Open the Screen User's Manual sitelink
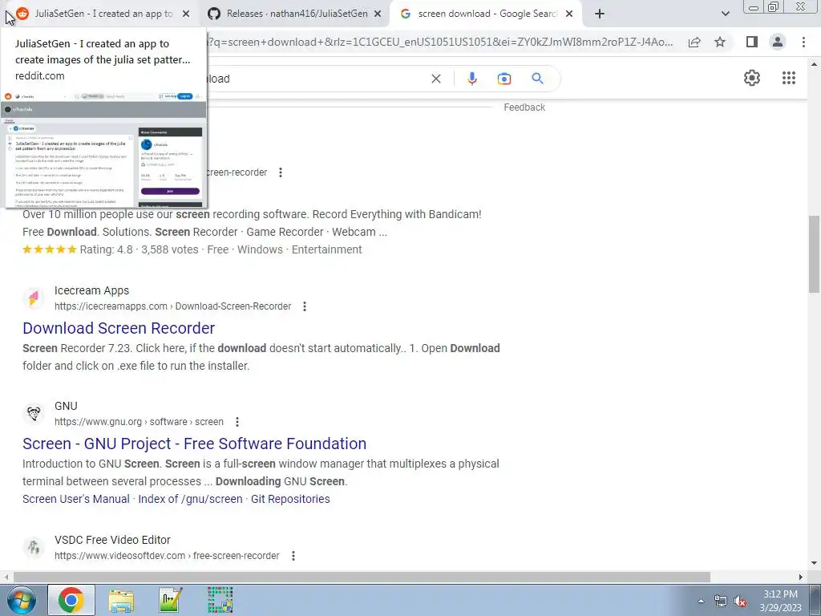 76,499
